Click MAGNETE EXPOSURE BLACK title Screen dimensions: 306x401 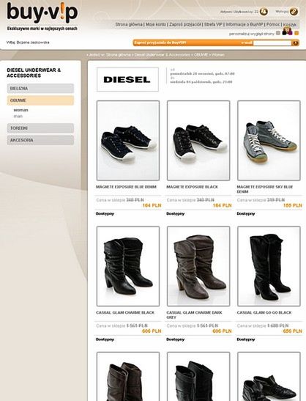point(192,187)
